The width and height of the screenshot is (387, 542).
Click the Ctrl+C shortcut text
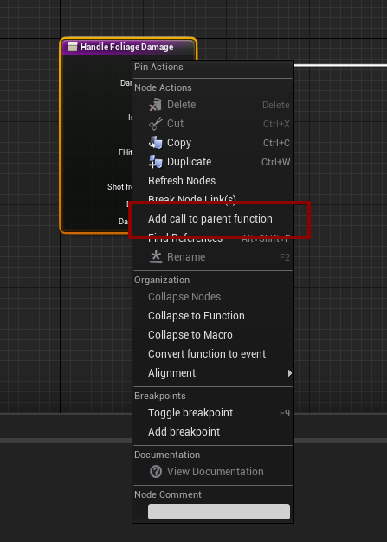point(276,143)
